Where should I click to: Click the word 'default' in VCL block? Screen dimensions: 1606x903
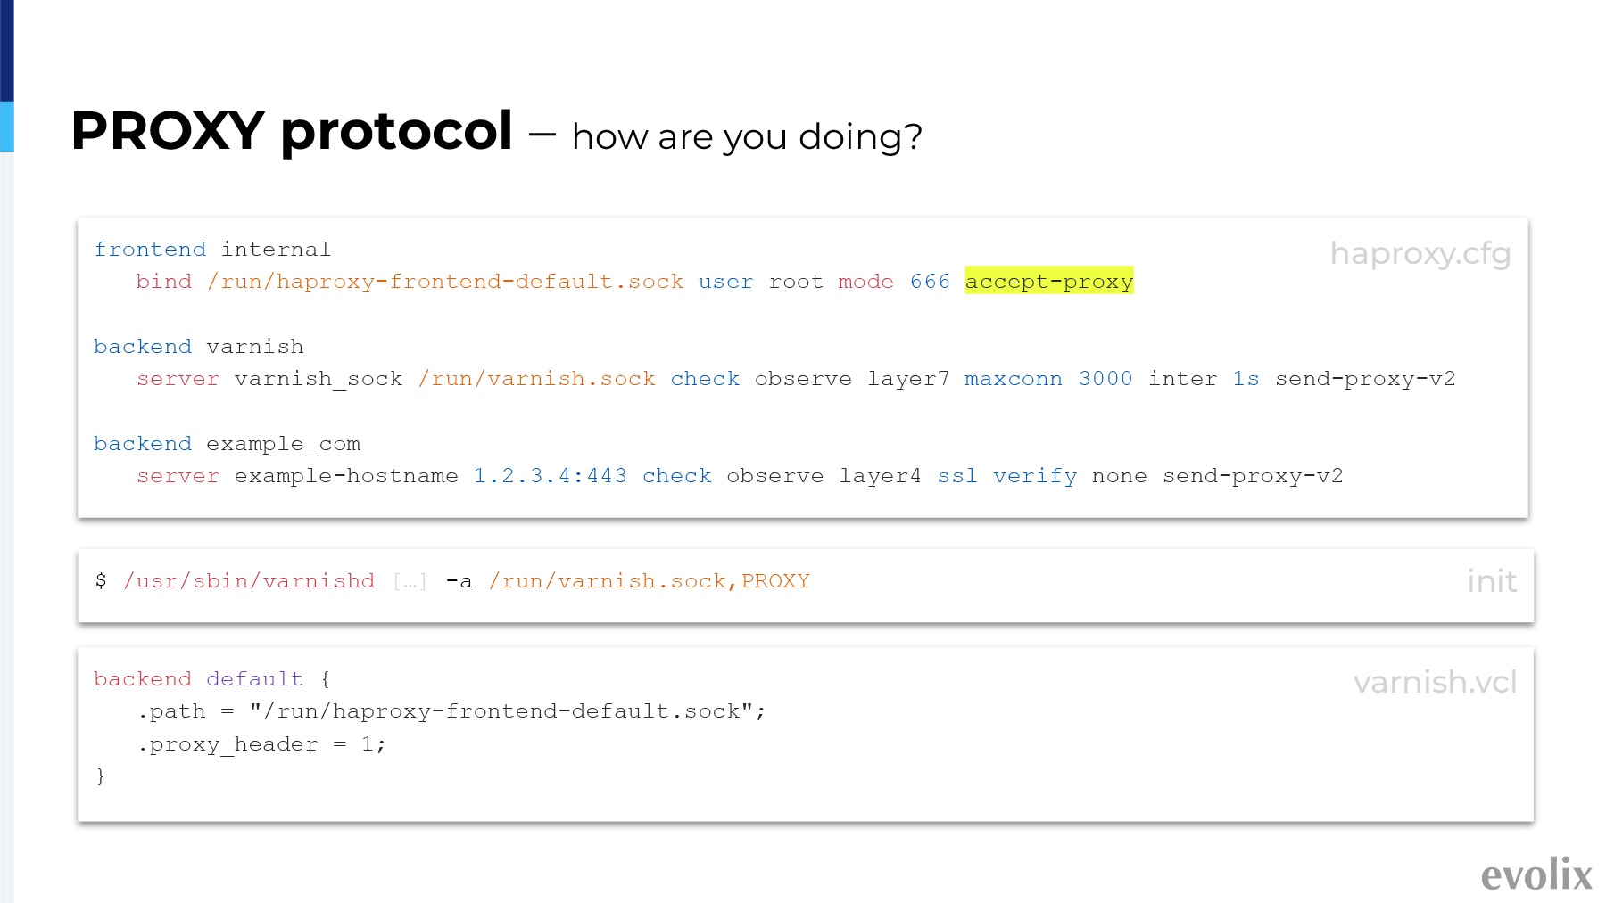pyautogui.click(x=255, y=679)
